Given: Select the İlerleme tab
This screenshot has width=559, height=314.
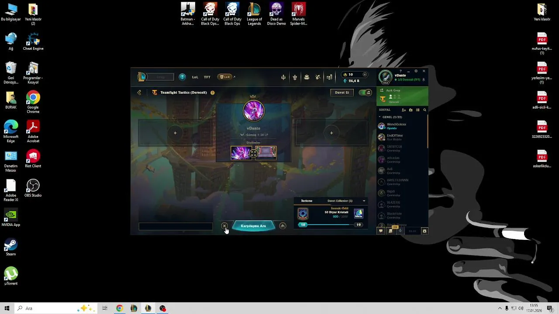Looking at the screenshot, I should [x=307, y=201].
